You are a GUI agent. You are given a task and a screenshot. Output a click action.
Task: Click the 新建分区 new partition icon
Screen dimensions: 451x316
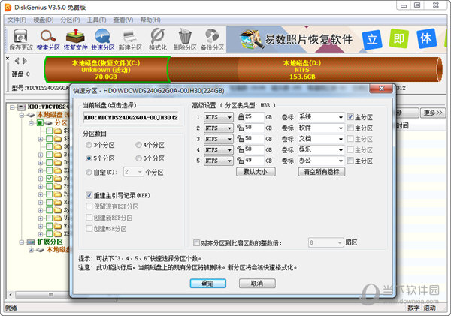[x=130, y=40]
